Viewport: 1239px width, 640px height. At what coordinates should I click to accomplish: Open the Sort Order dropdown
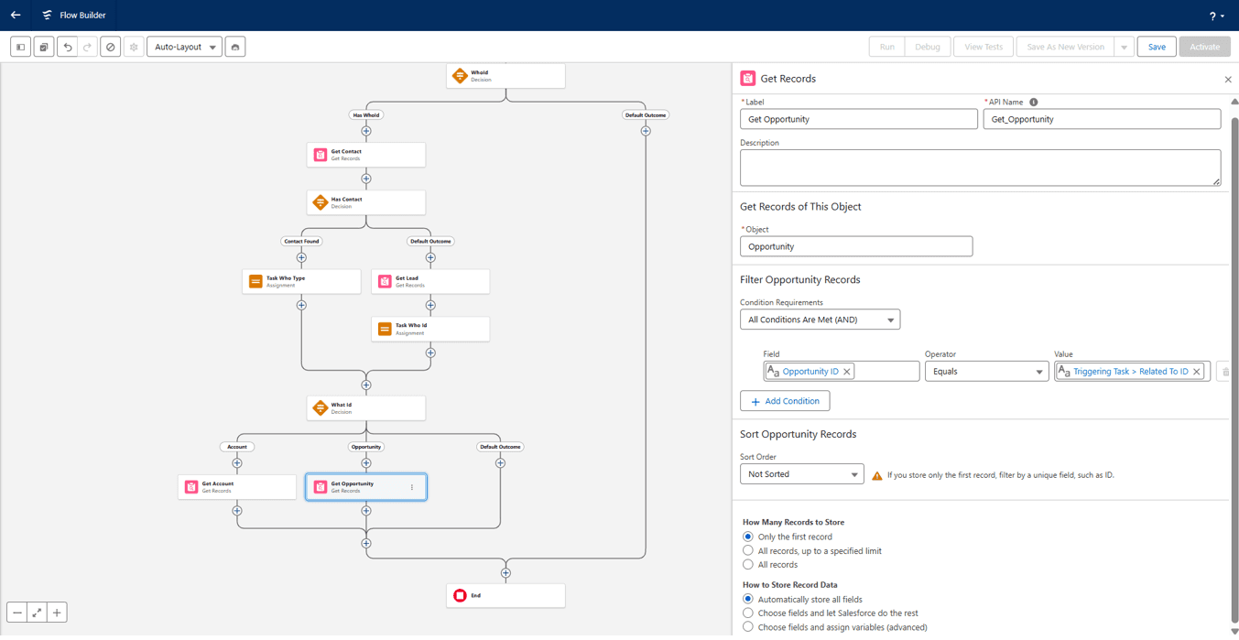click(801, 474)
